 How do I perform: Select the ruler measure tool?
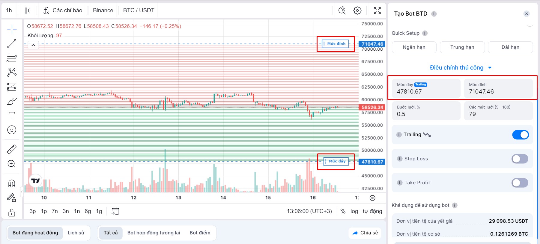(12, 149)
